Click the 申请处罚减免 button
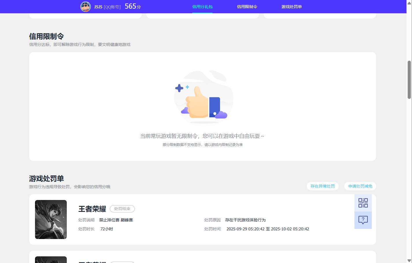The width and height of the screenshot is (412, 263). [x=360, y=186]
